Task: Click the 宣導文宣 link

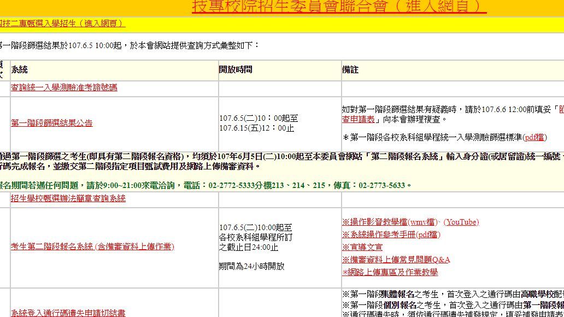Action: pos(362,247)
